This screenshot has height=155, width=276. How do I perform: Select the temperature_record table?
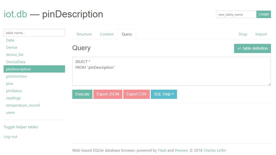(23, 105)
